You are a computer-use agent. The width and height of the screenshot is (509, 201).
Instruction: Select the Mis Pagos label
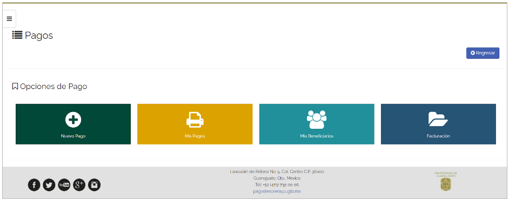tap(195, 136)
